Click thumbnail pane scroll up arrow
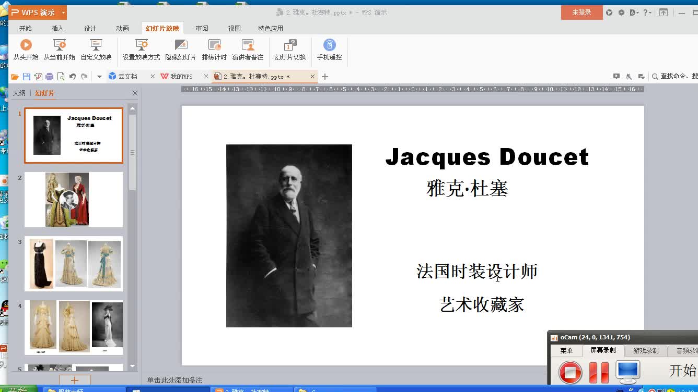Viewport: 698px width, 392px height. [x=132, y=108]
